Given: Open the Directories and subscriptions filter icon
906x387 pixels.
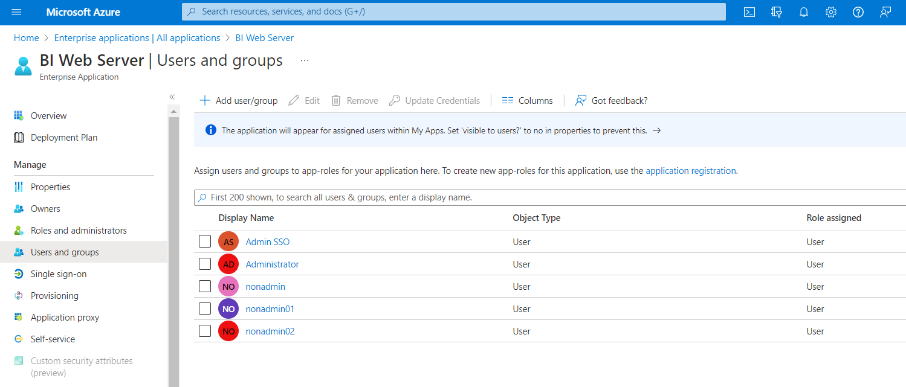Looking at the screenshot, I should pos(777,12).
